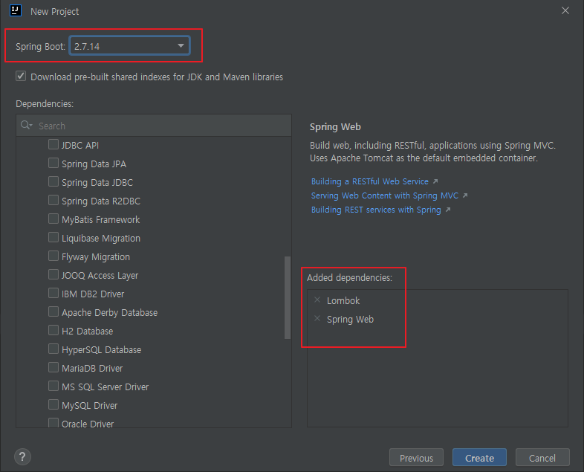Enable Spring Data JDBC checkbox

[x=53, y=181]
